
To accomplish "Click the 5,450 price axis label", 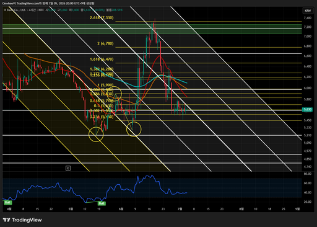I will (308, 120).
